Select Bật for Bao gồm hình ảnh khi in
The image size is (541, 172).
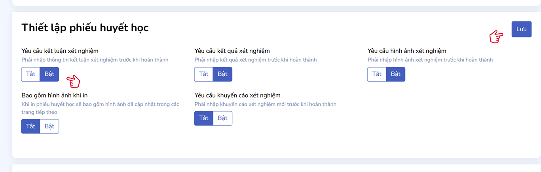49,126
